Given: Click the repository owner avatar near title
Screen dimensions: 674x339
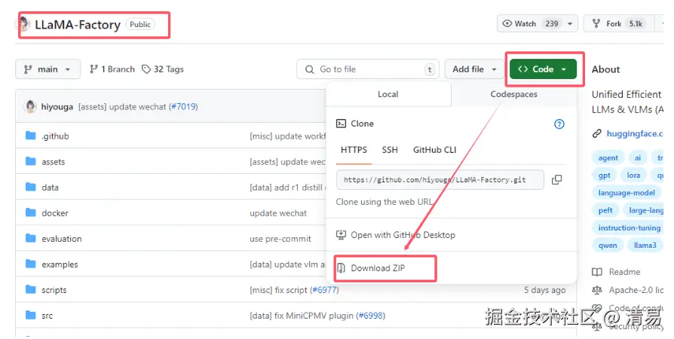Looking at the screenshot, I should pyautogui.click(x=24, y=24).
